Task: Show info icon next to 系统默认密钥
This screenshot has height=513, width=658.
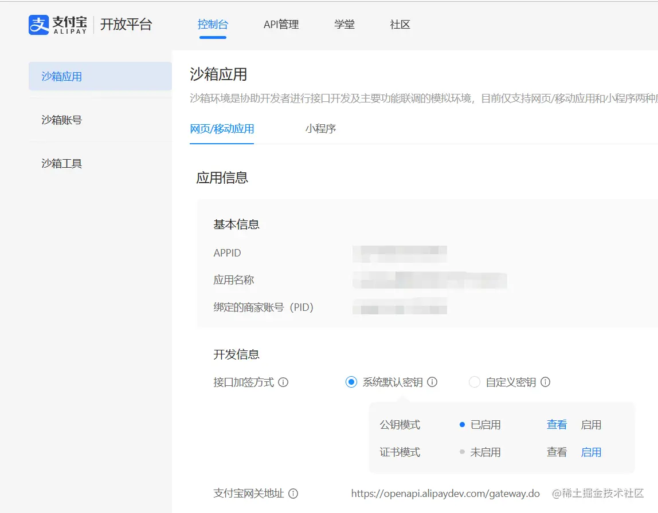Action: pyautogui.click(x=432, y=382)
